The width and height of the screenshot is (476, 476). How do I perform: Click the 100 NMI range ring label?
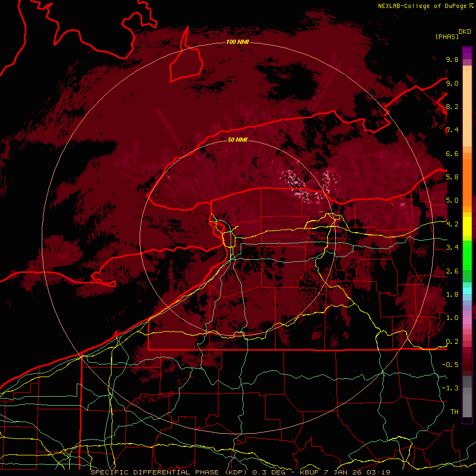pos(237,42)
